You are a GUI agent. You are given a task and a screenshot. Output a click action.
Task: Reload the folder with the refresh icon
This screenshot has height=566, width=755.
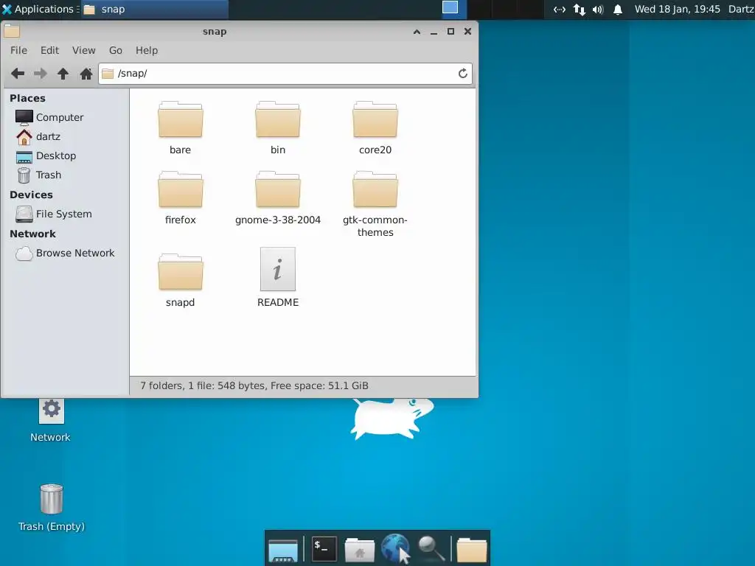coord(463,73)
